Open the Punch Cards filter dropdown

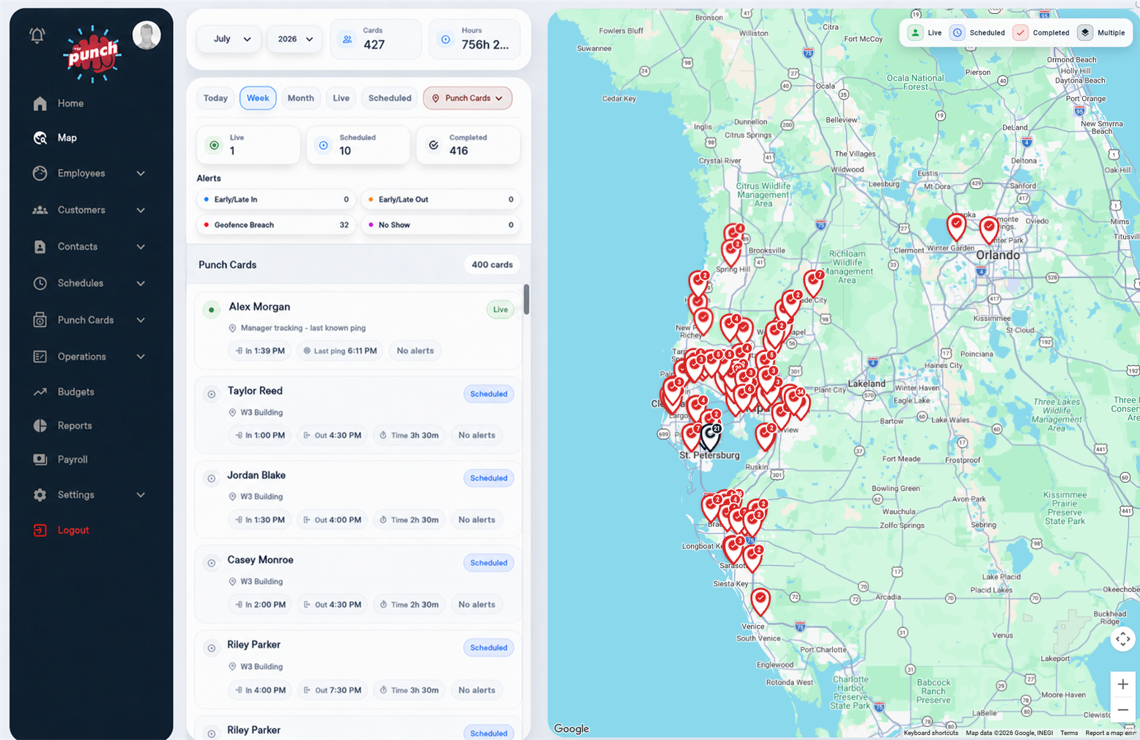tap(467, 98)
